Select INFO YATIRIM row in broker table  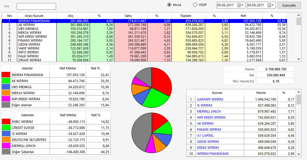coord(144,52)
